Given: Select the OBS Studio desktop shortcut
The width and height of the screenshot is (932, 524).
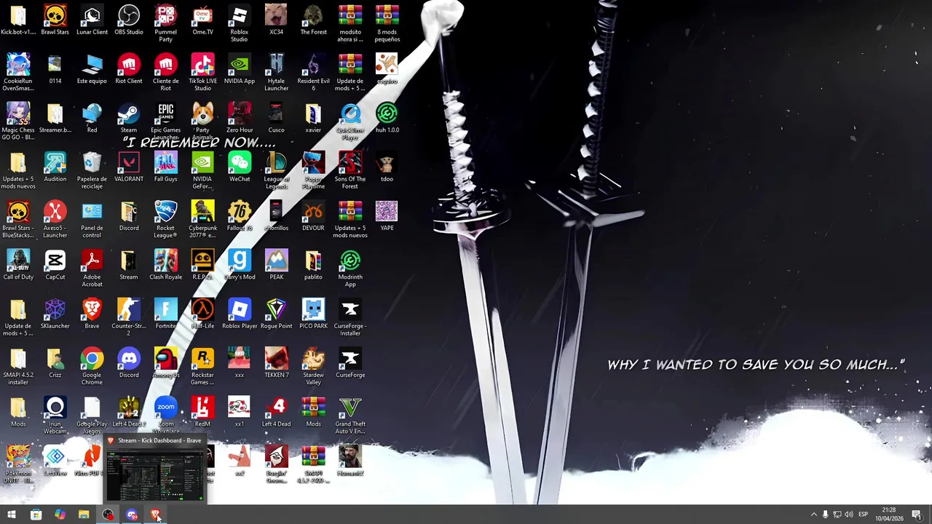Looking at the screenshot, I should [x=129, y=20].
